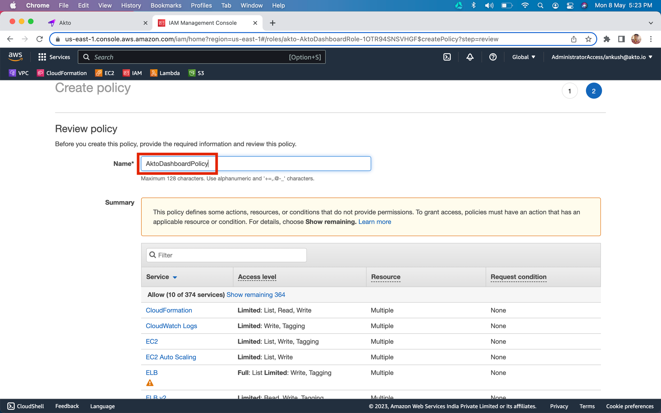Open the S3 shortcut in favorites bar
This screenshot has height=413, width=661.
coord(196,73)
